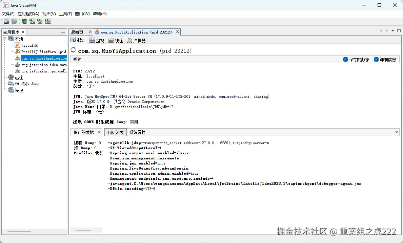This screenshot has width=403, height=243.
Task: Close the 起始页 tab
Action: (x=90, y=31)
